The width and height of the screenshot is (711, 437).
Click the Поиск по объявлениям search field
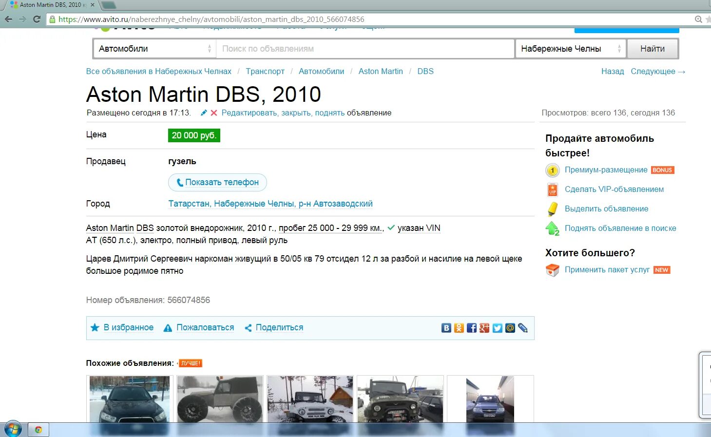pos(365,49)
